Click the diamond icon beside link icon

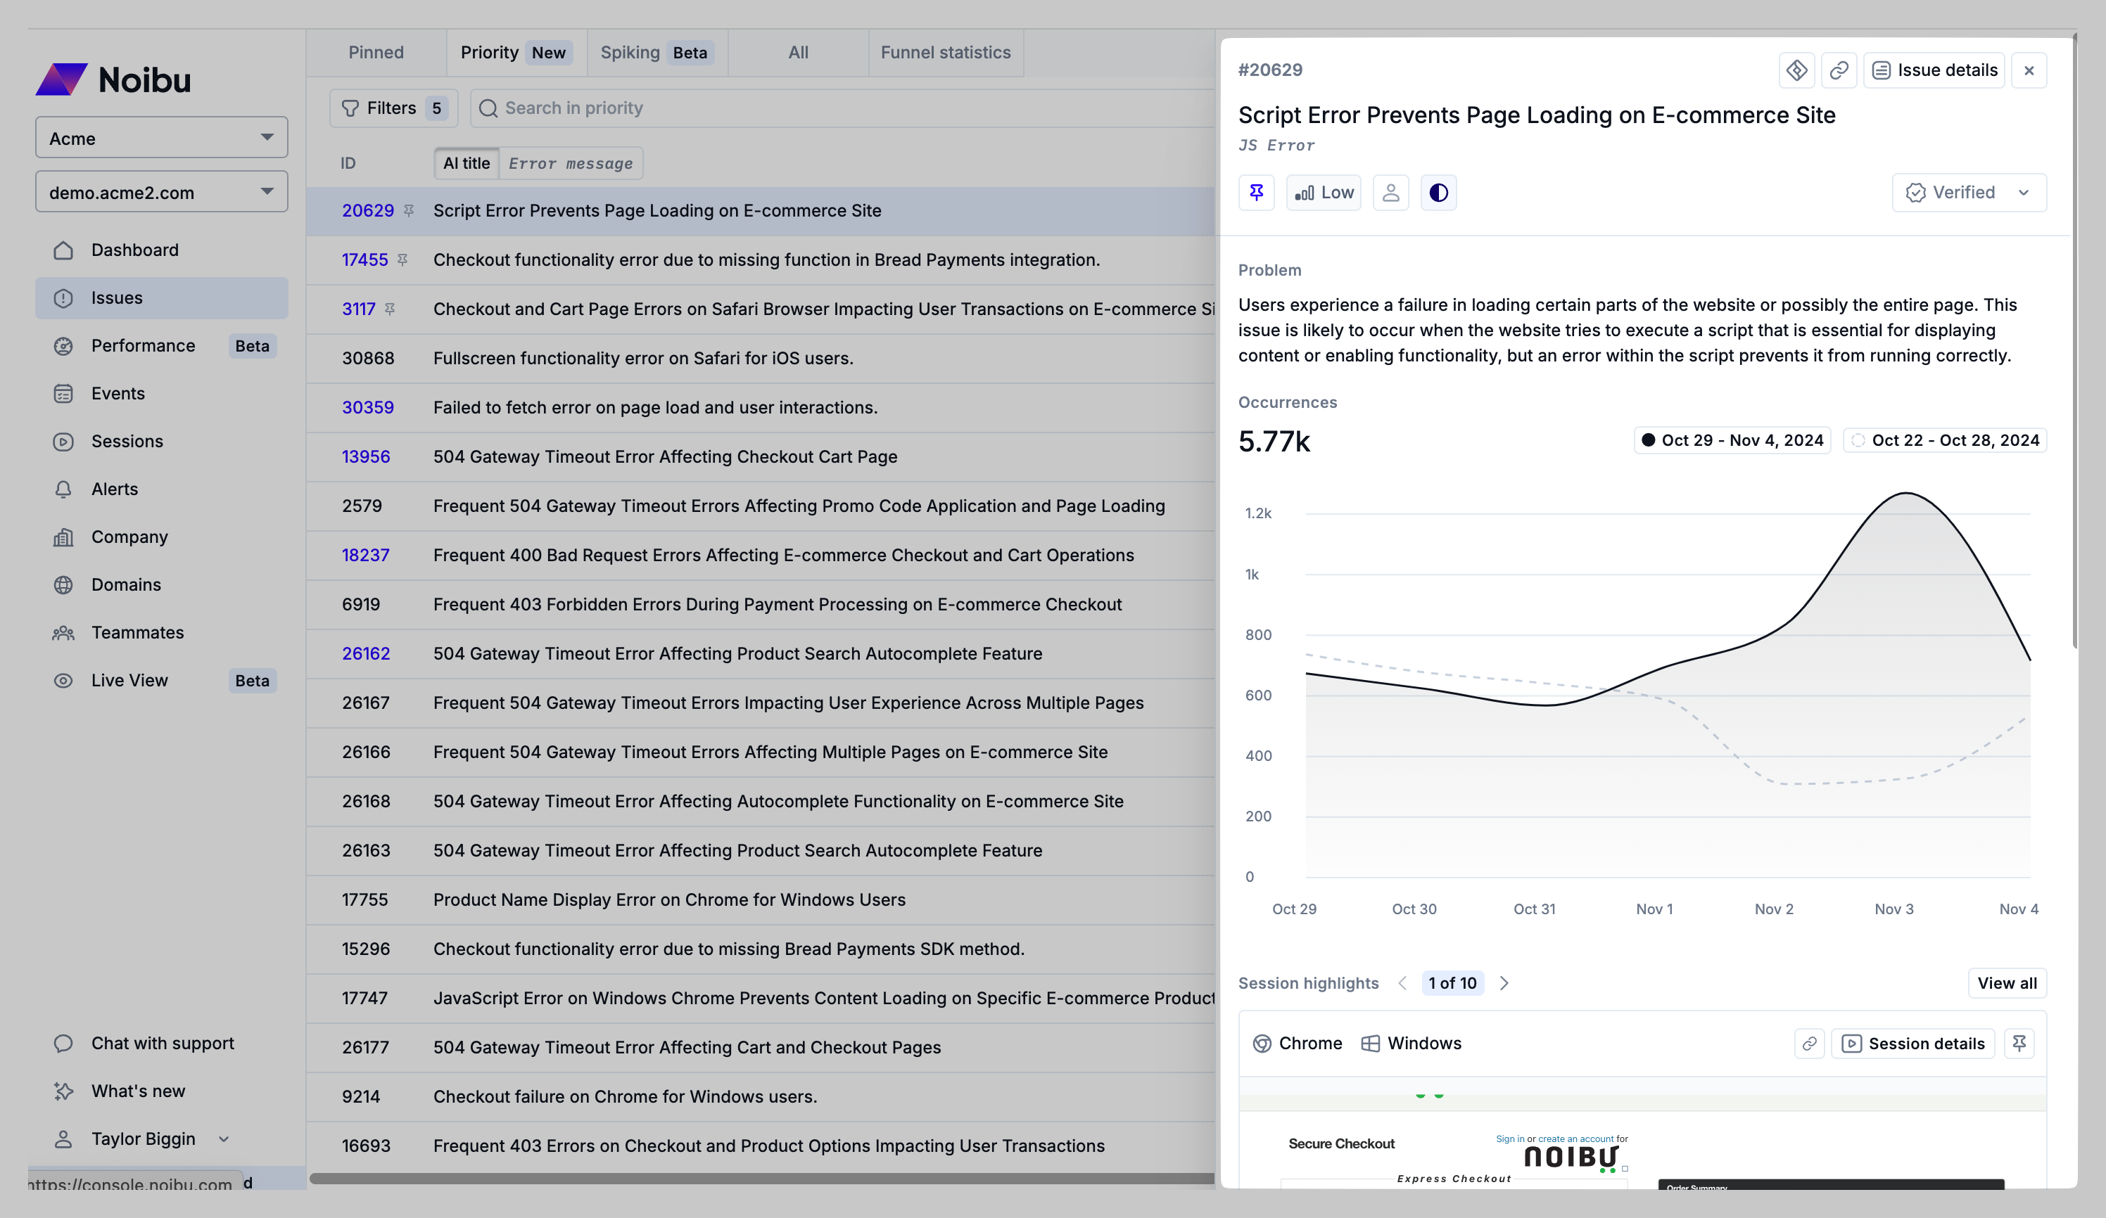coord(1797,71)
